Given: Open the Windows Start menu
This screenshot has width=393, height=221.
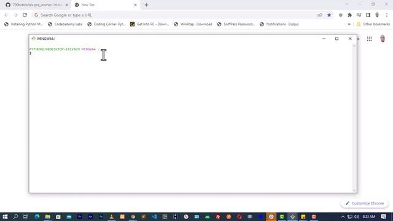Looking at the screenshot, I should click(5, 217).
